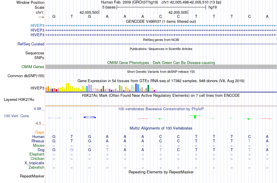Viewport: 277px width, 183px height.
Task: Open 'RefSeq genes from NCBI' track title
Action: (x=161, y=40)
